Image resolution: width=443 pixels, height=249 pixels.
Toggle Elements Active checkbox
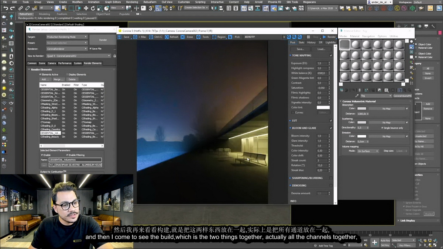[x=41, y=75]
